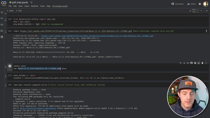
Task: Open notebook settings gear in header
Action: pyautogui.click(x=200, y=4)
